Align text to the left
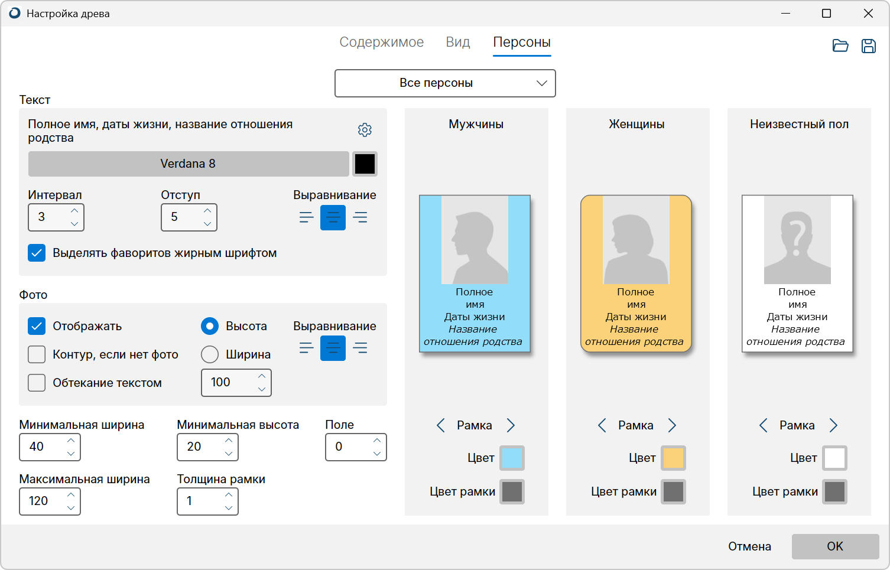890x570 pixels. pos(306,217)
